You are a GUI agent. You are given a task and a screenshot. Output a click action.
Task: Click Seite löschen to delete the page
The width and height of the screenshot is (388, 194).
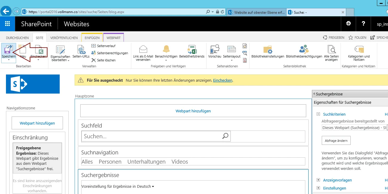pos(104,60)
